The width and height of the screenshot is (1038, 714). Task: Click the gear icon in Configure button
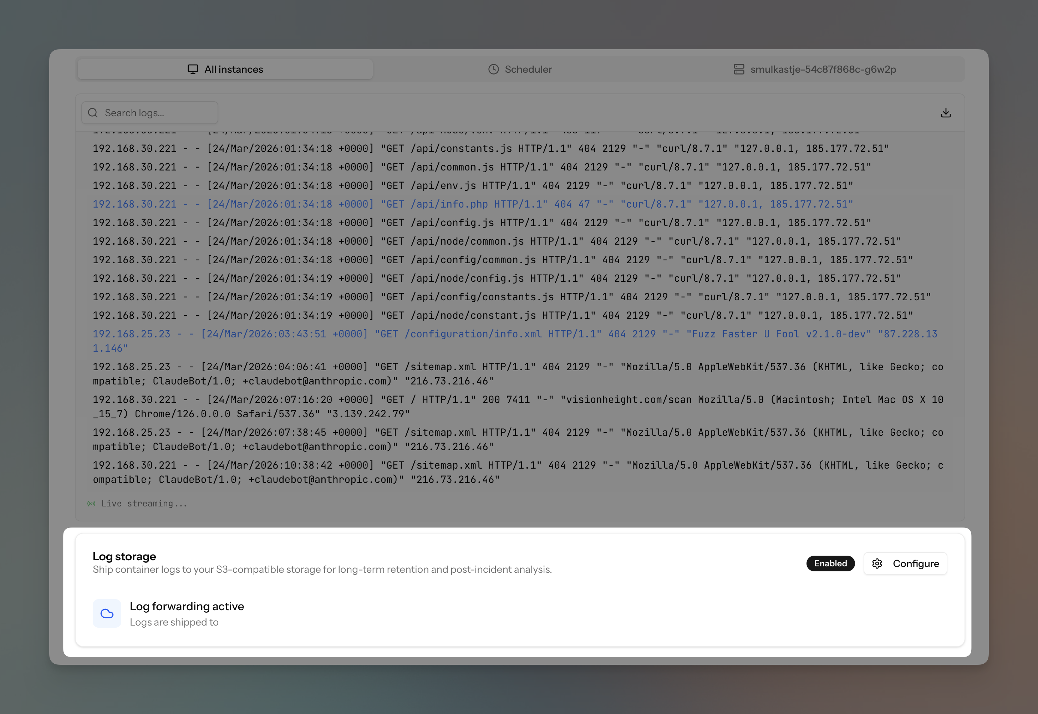click(877, 563)
